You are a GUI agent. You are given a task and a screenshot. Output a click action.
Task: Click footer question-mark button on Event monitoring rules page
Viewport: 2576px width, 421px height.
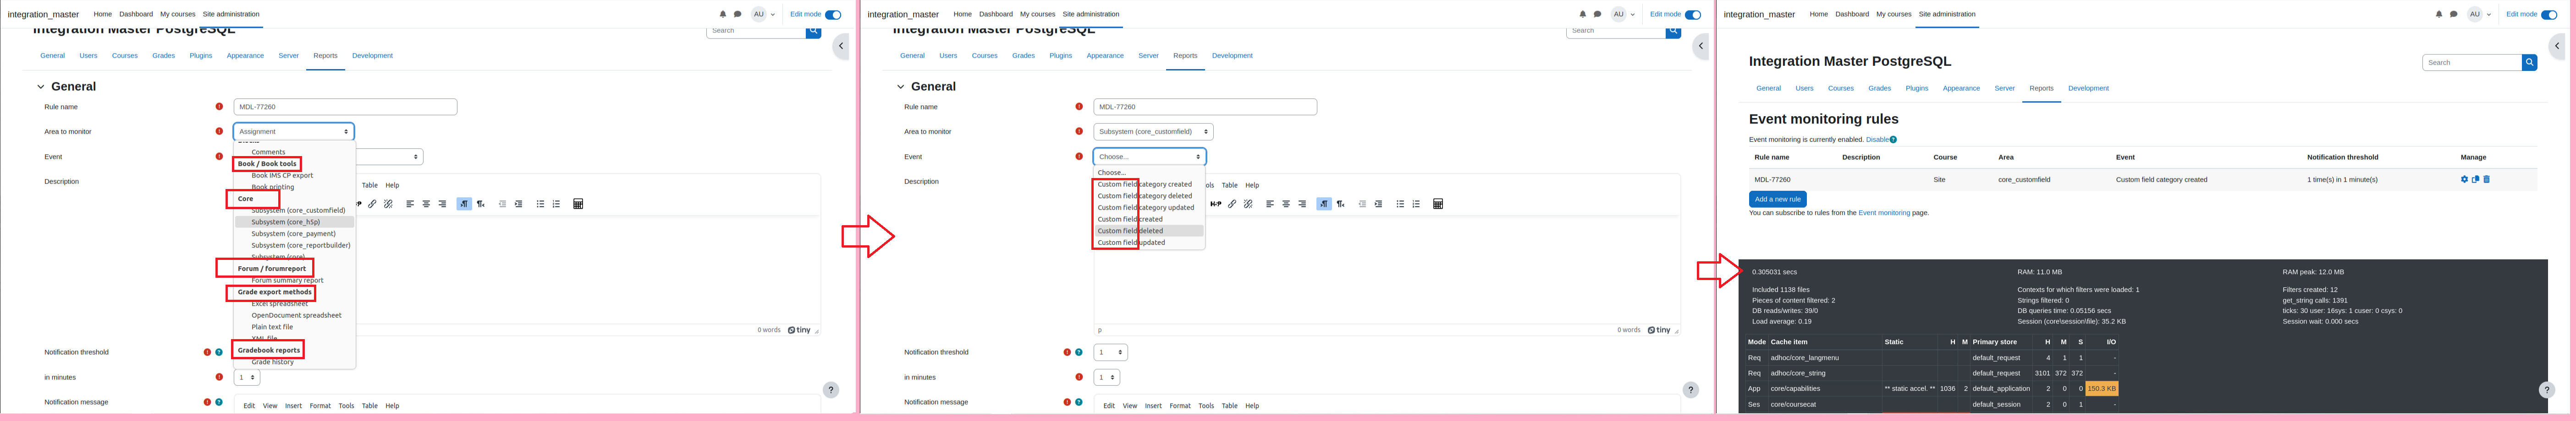[2547, 390]
